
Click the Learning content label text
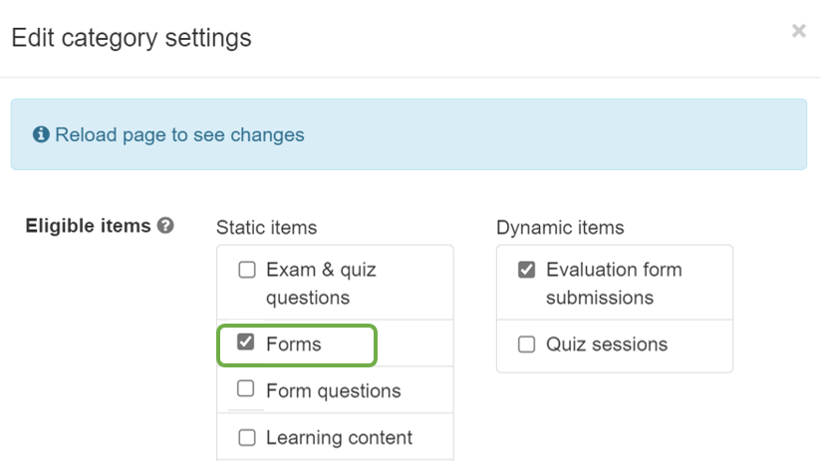coord(339,438)
